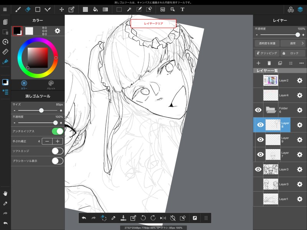The width and height of the screenshot is (307, 230).
Task: Select the black foreground color swatch
Action: [x=17, y=31]
